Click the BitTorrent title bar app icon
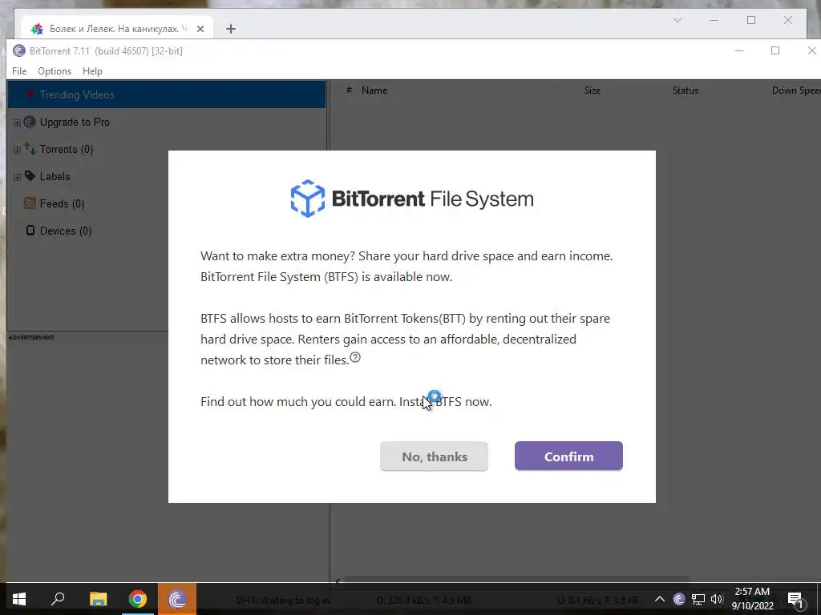This screenshot has width=821, height=615. (19, 50)
